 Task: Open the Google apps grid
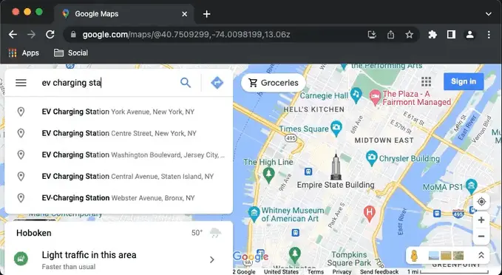point(426,81)
